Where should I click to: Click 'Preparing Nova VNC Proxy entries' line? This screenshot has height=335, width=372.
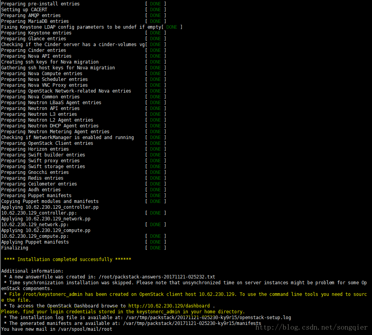(45, 85)
